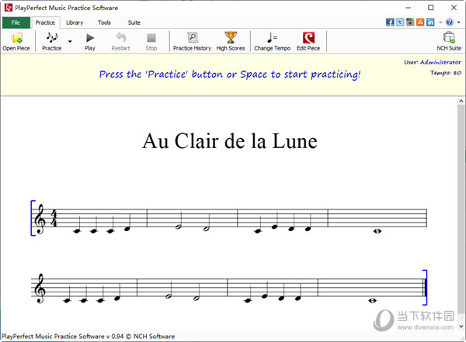
Task: Click the multicolor social share icon
Action: coord(410,22)
